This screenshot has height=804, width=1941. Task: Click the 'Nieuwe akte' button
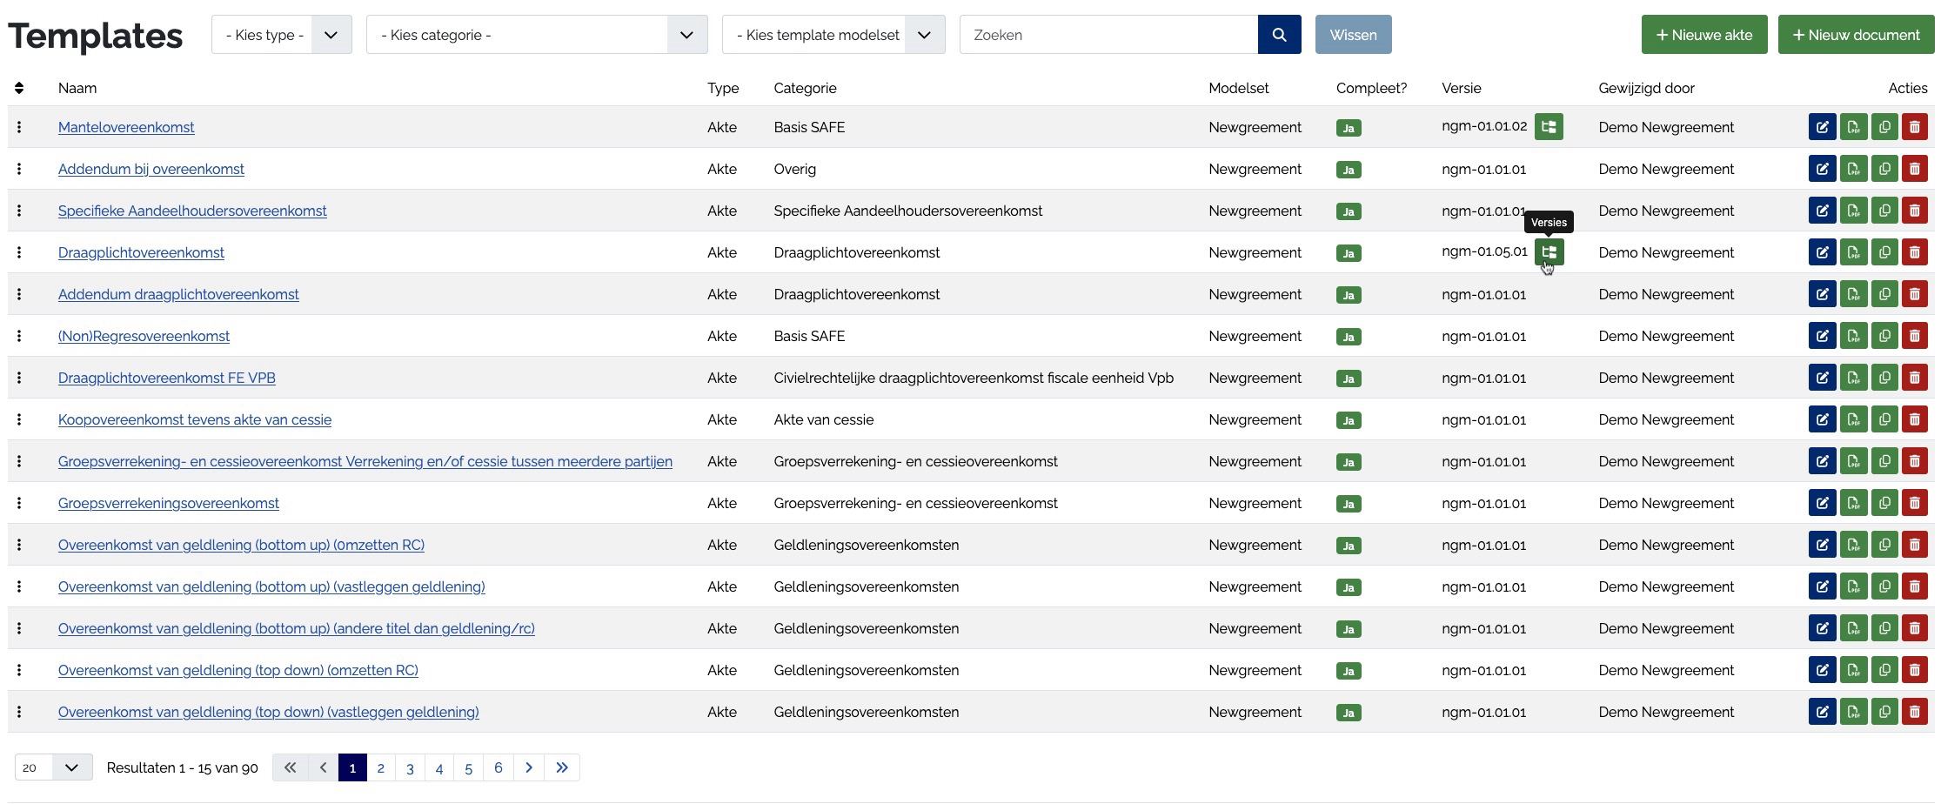(x=1703, y=35)
